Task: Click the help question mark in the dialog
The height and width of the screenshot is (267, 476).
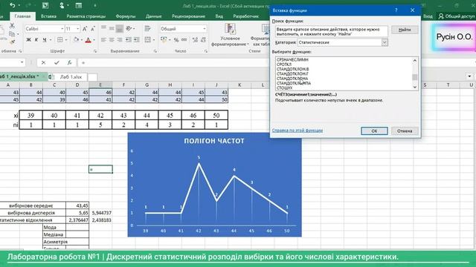Action: coord(396,10)
